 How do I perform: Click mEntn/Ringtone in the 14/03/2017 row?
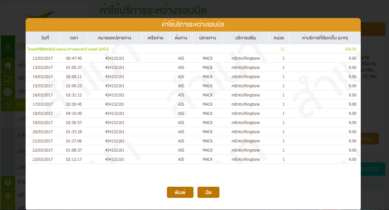click(x=246, y=76)
